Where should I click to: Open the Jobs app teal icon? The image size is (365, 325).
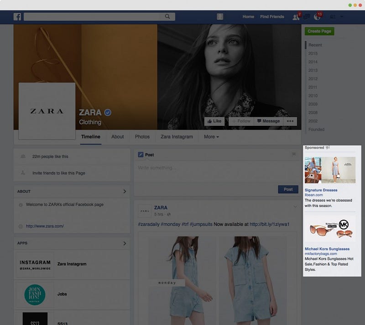(x=35, y=295)
